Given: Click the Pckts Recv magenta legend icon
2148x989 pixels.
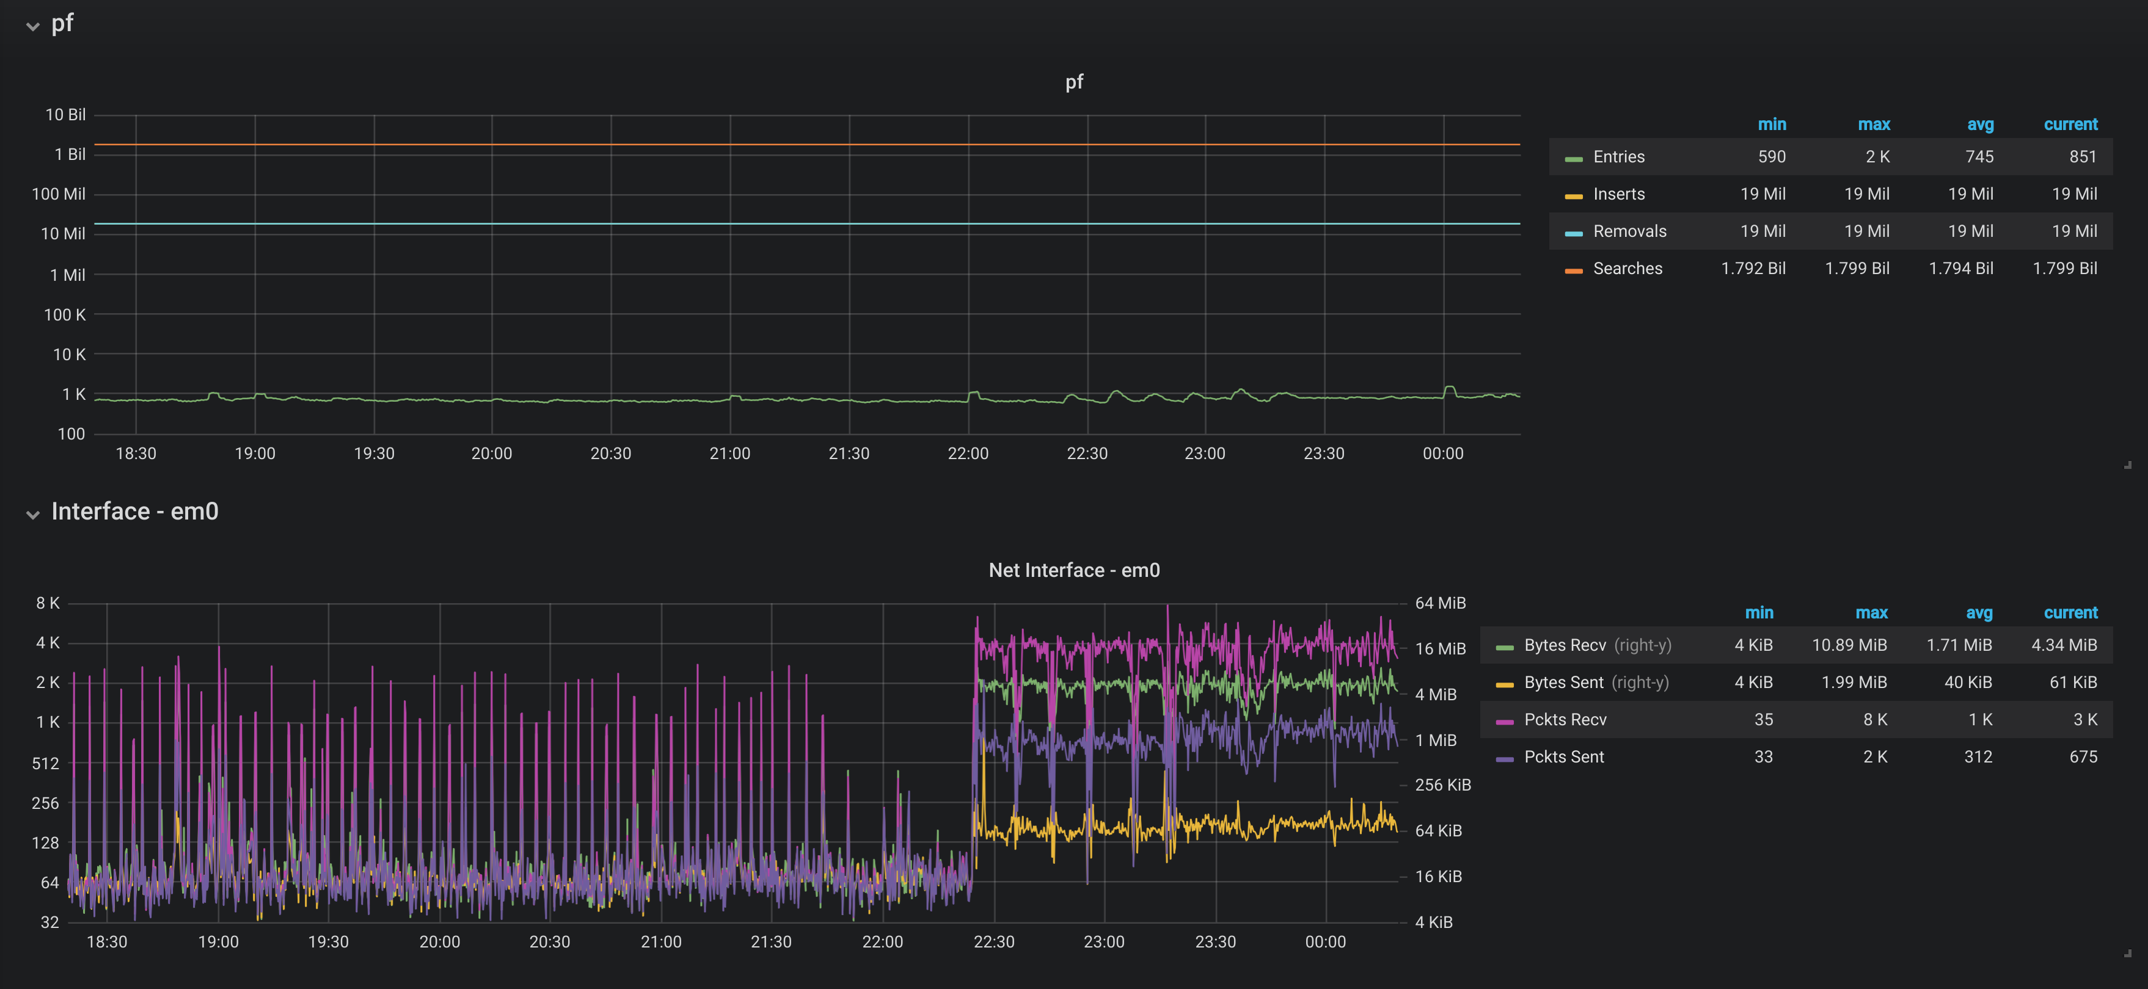Looking at the screenshot, I should (1504, 722).
